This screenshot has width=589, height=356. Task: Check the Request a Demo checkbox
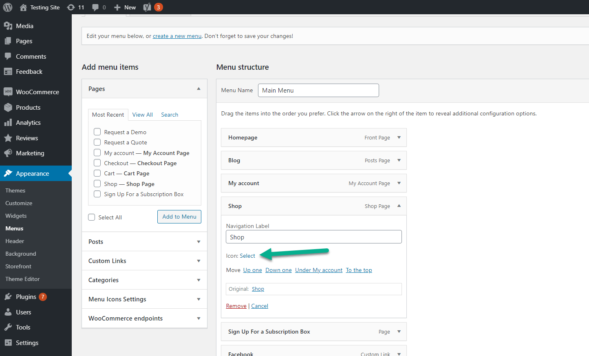97,132
